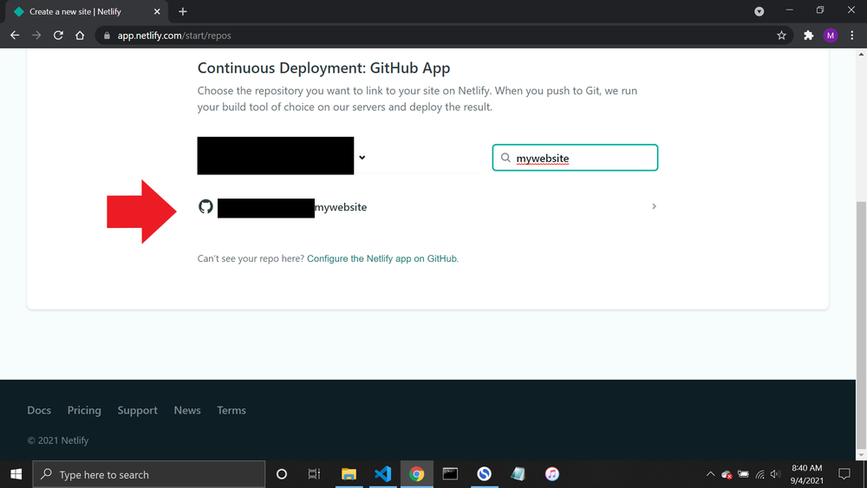867x488 pixels.
Task: Open Configure the Netlify app on GitHub link
Action: click(x=382, y=258)
